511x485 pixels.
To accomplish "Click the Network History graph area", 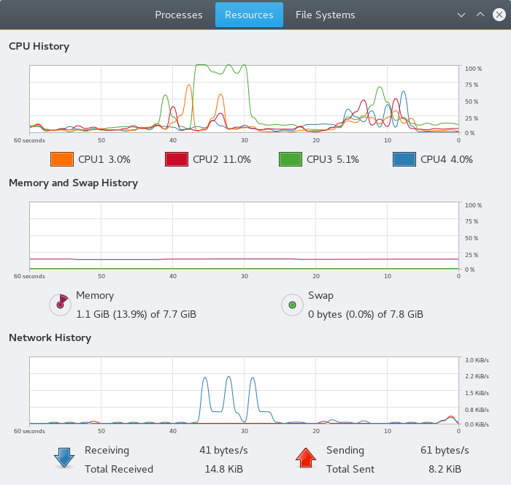I will 244,391.
